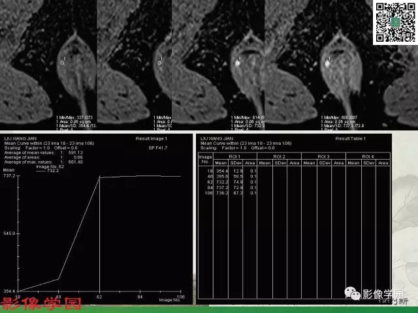Click the SDev value 74.9 in table row 62
The image size is (418, 313).
(238, 182)
